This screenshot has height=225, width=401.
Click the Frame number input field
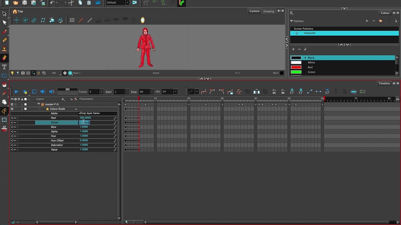(x=94, y=92)
